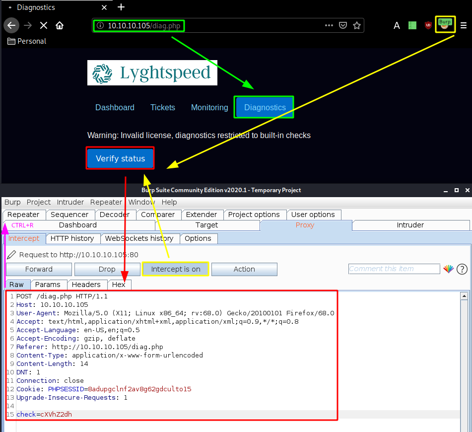Screen dimensions: 472x432
Task: Forward the intercepted request
Action: (x=39, y=269)
